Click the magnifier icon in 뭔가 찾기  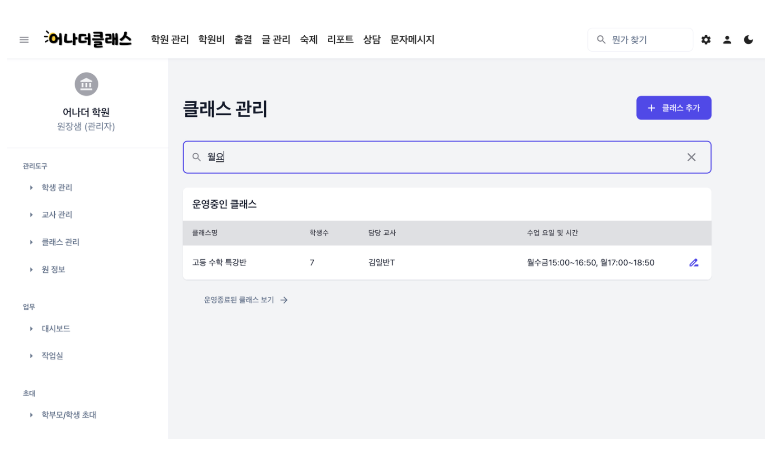[601, 40]
